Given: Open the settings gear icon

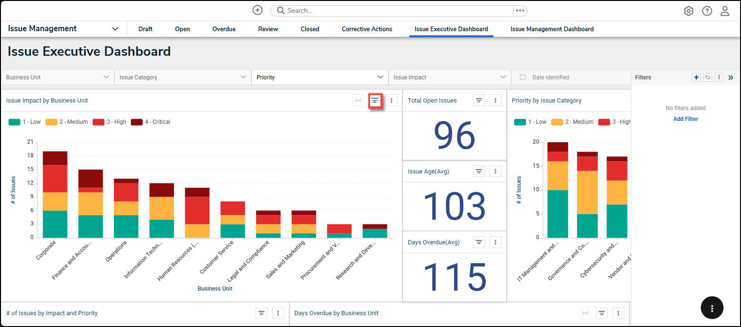Looking at the screenshot, I should pyautogui.click(x=689, y=11).
